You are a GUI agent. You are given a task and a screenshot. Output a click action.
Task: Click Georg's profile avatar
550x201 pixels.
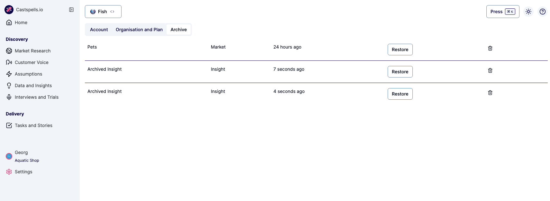9,156
